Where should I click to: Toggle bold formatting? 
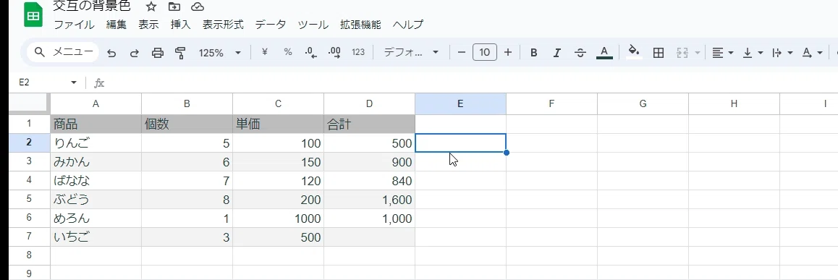(533, 52)
